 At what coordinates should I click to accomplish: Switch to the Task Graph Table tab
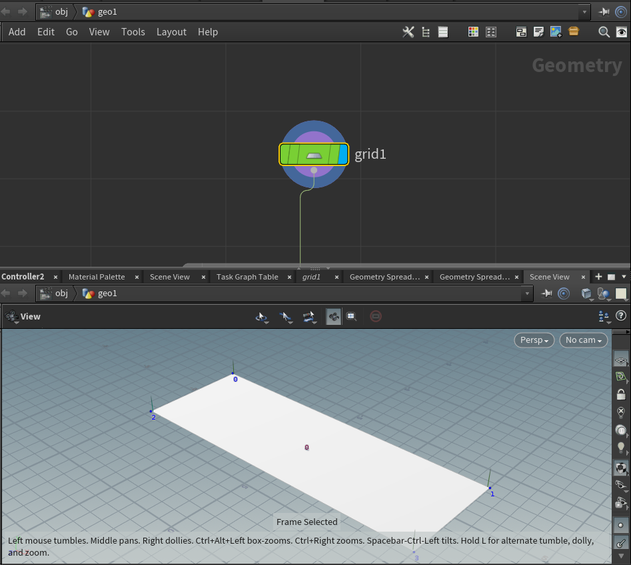(x=247, y=277)
